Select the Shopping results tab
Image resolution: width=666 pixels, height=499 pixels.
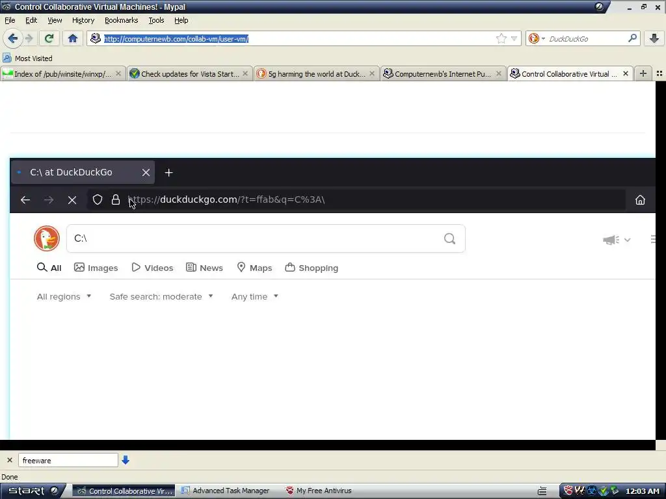point(312,268)
